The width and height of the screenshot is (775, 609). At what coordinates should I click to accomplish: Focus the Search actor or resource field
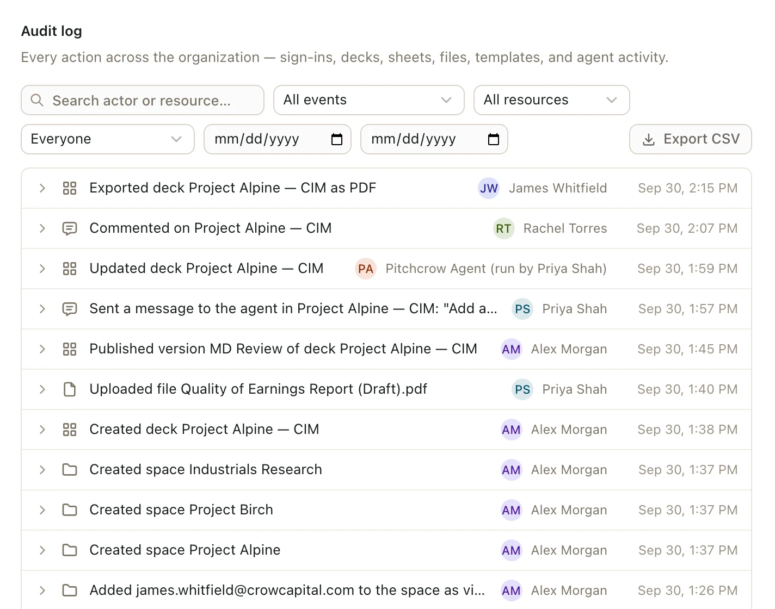[x=143, y=100]
